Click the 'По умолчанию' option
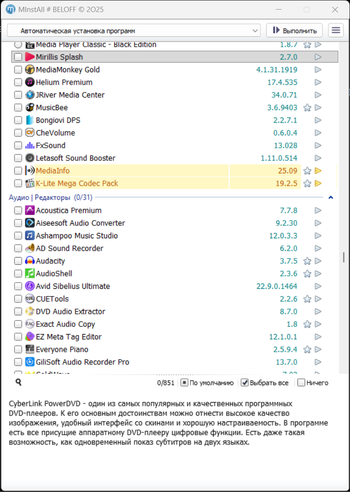 [184, 383]
